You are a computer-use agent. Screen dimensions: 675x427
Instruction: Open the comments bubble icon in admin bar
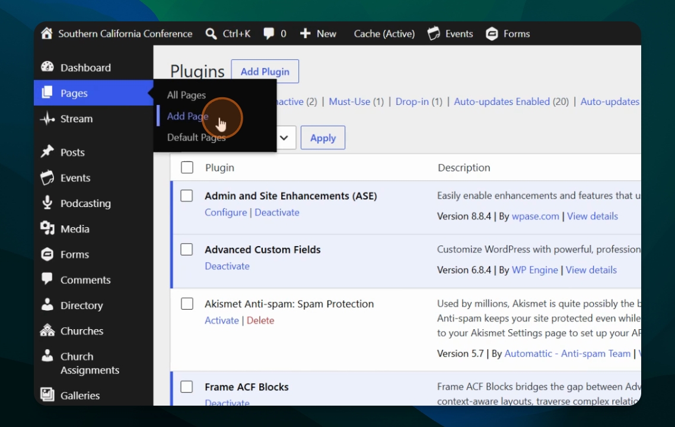tap(269, 34)
